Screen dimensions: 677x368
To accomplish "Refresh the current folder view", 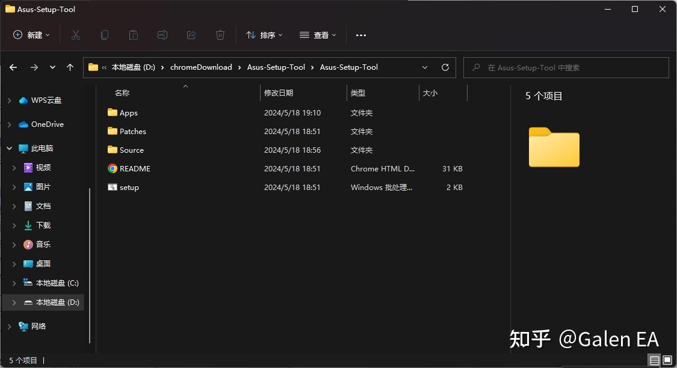I will click(x=445, y=67).
